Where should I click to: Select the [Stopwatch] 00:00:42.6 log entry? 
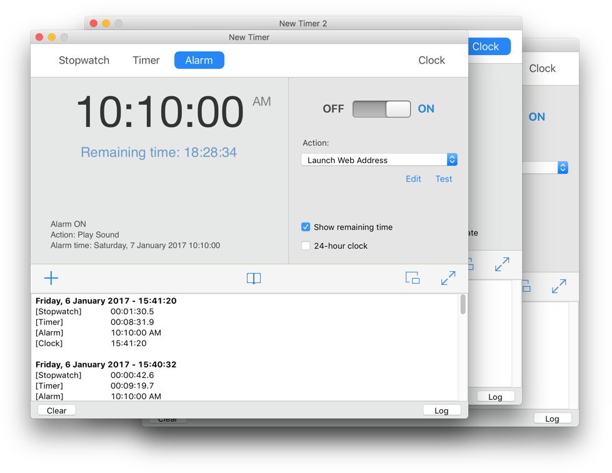click(x=95, y=375)
